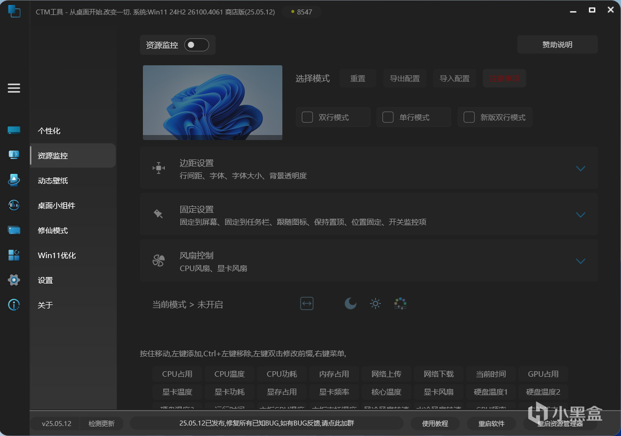Screen dimensions: 621x436
Task: Click the 资源监控 monitor icon in sidebar
Action: click(x=14, y=155)
